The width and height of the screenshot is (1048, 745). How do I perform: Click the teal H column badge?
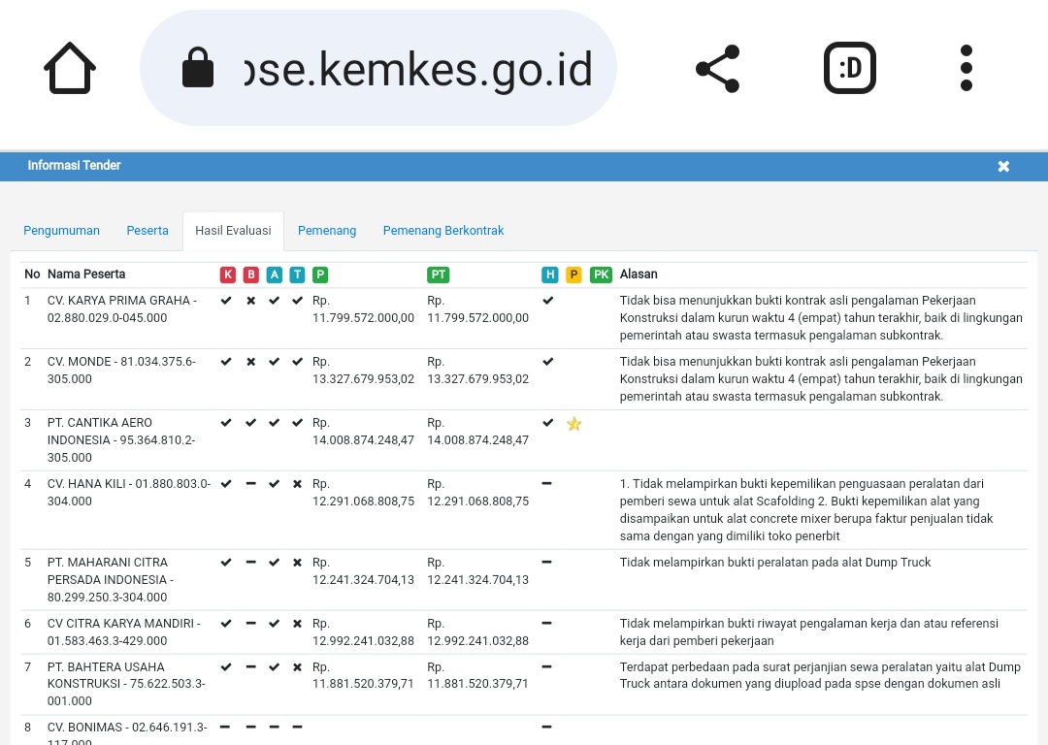[x=549, y=275]
